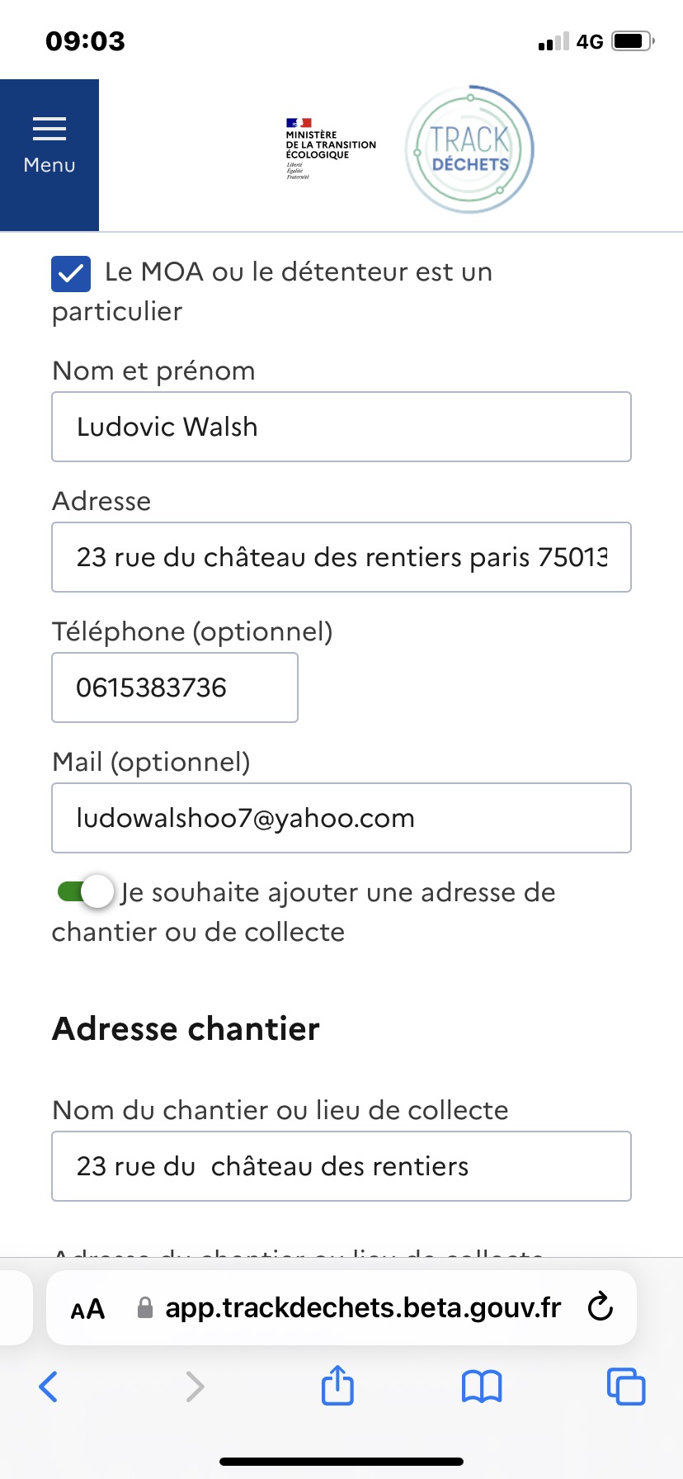Uncheck the MOA particulier checkbox

(x=71, y=273)
